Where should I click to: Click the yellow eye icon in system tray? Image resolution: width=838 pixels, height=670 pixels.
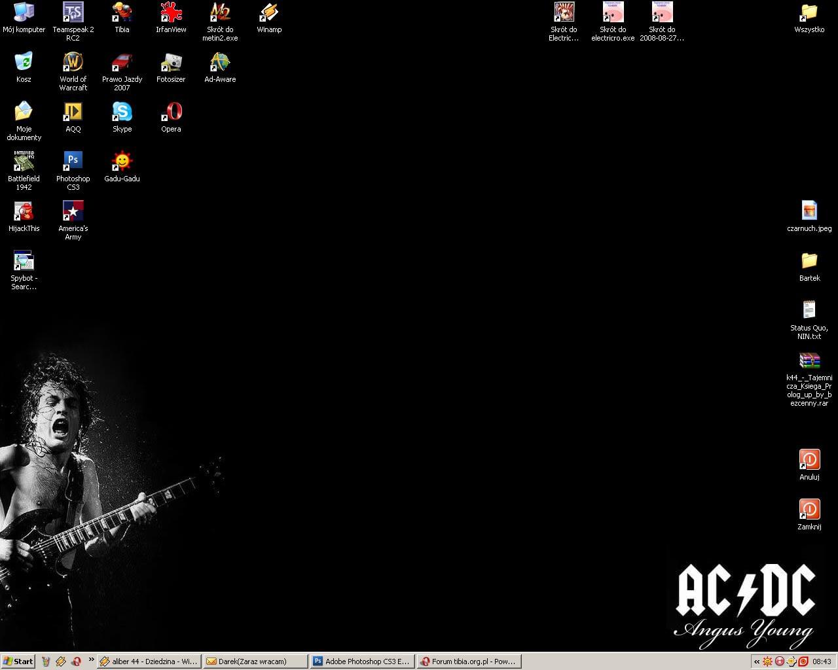coord(791,661)
